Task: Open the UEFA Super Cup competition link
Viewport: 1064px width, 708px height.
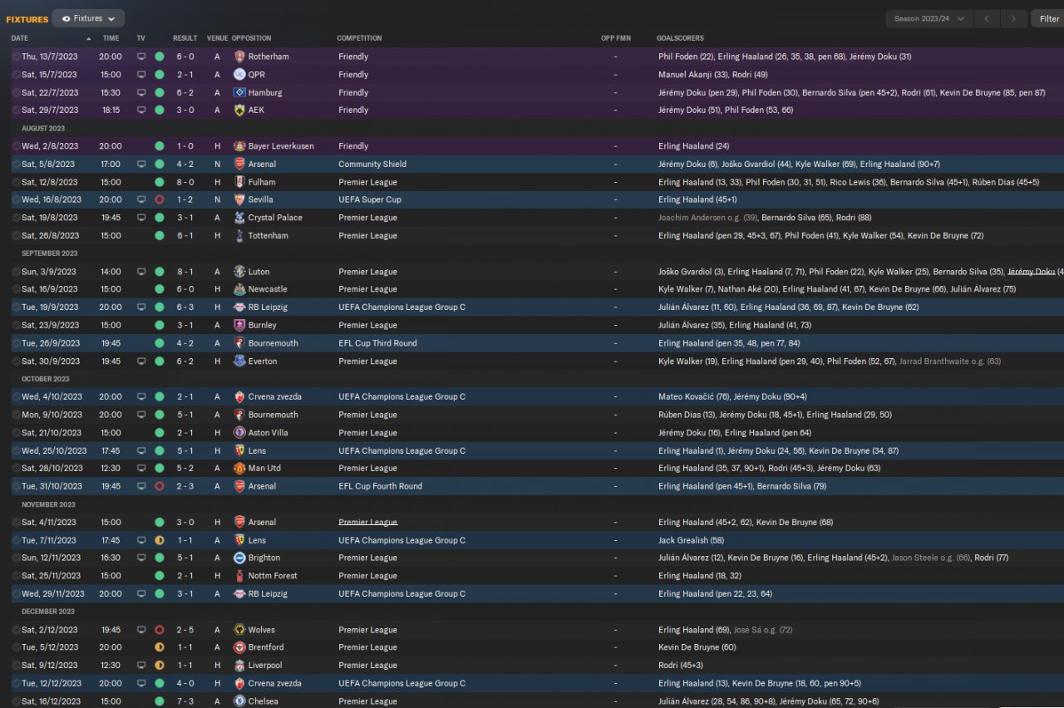Action: coord(371,199)
